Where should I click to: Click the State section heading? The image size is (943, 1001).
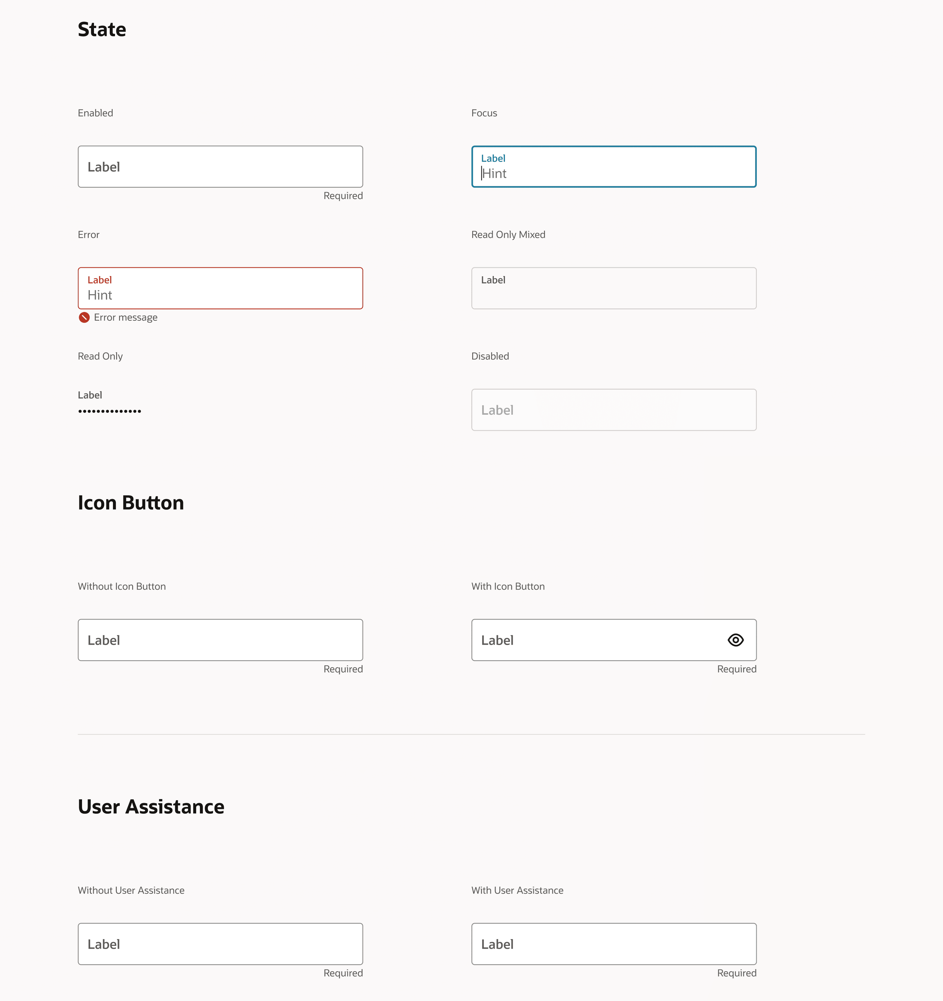[x=102, y=30]
